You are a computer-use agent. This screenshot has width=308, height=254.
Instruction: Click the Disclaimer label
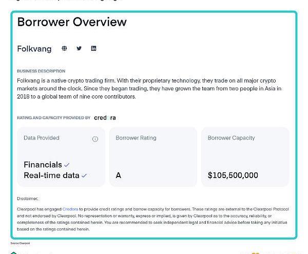tap(28, 199)
